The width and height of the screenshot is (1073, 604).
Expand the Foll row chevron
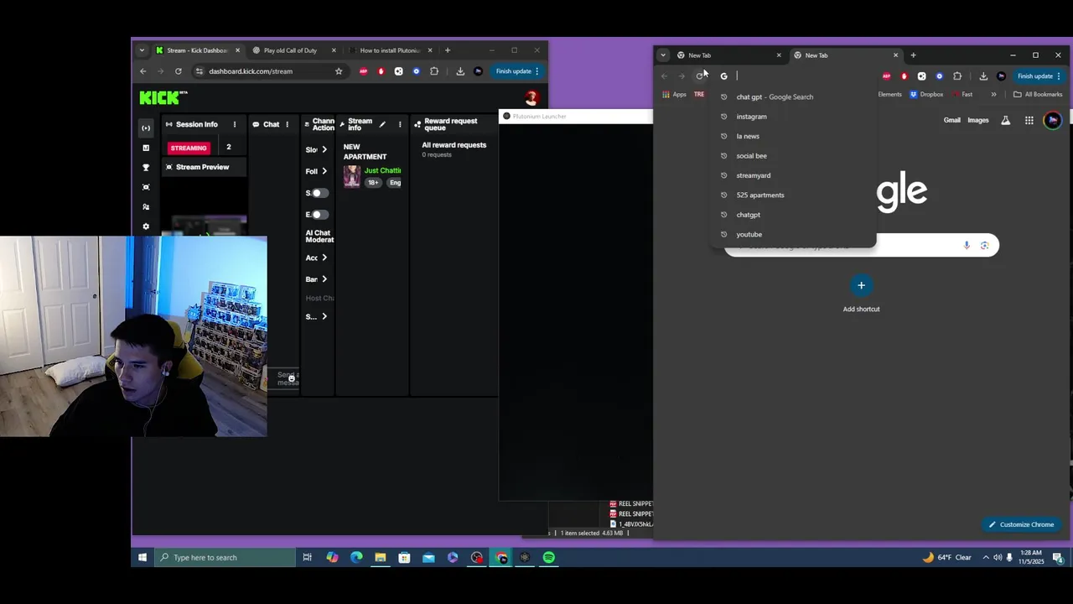pyautogui.click(x=324, y=171)
